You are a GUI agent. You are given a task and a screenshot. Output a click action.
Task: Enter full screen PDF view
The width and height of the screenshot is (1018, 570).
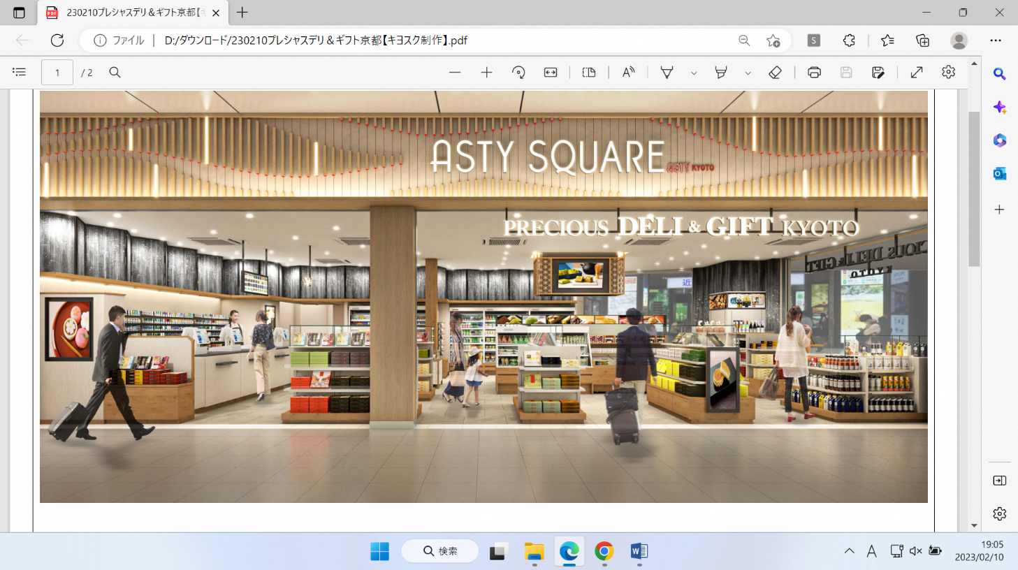click(x=917, y=73)
